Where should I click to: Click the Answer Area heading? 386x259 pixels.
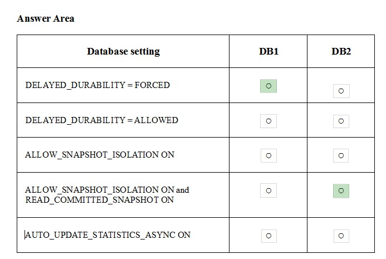click(x=46, y=18)
